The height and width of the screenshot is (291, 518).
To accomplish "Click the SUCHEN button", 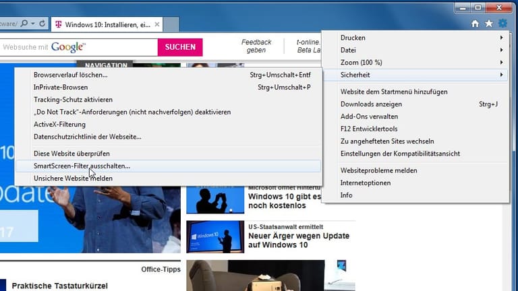I will coord(180,47).
